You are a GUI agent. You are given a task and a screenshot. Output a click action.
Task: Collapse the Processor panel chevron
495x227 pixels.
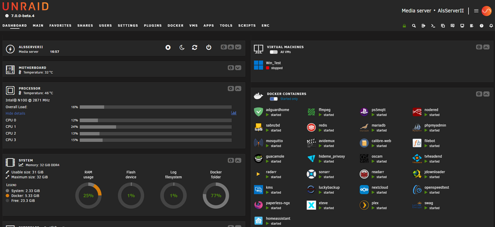pos(238,88)
